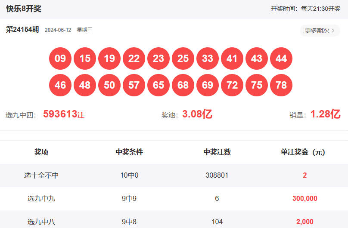Expand the chevron next to 更多期次
The width and height of the screenshot is (348, 228).
click(x=333, y=31)
